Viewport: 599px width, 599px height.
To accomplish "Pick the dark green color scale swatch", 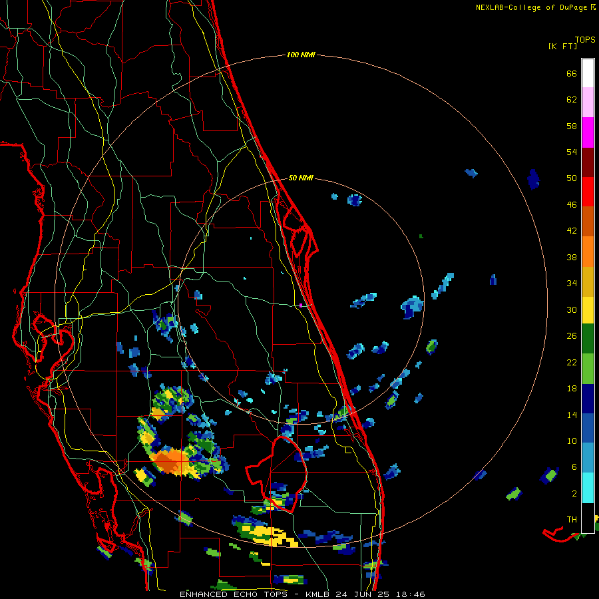I will pos(588,338).
